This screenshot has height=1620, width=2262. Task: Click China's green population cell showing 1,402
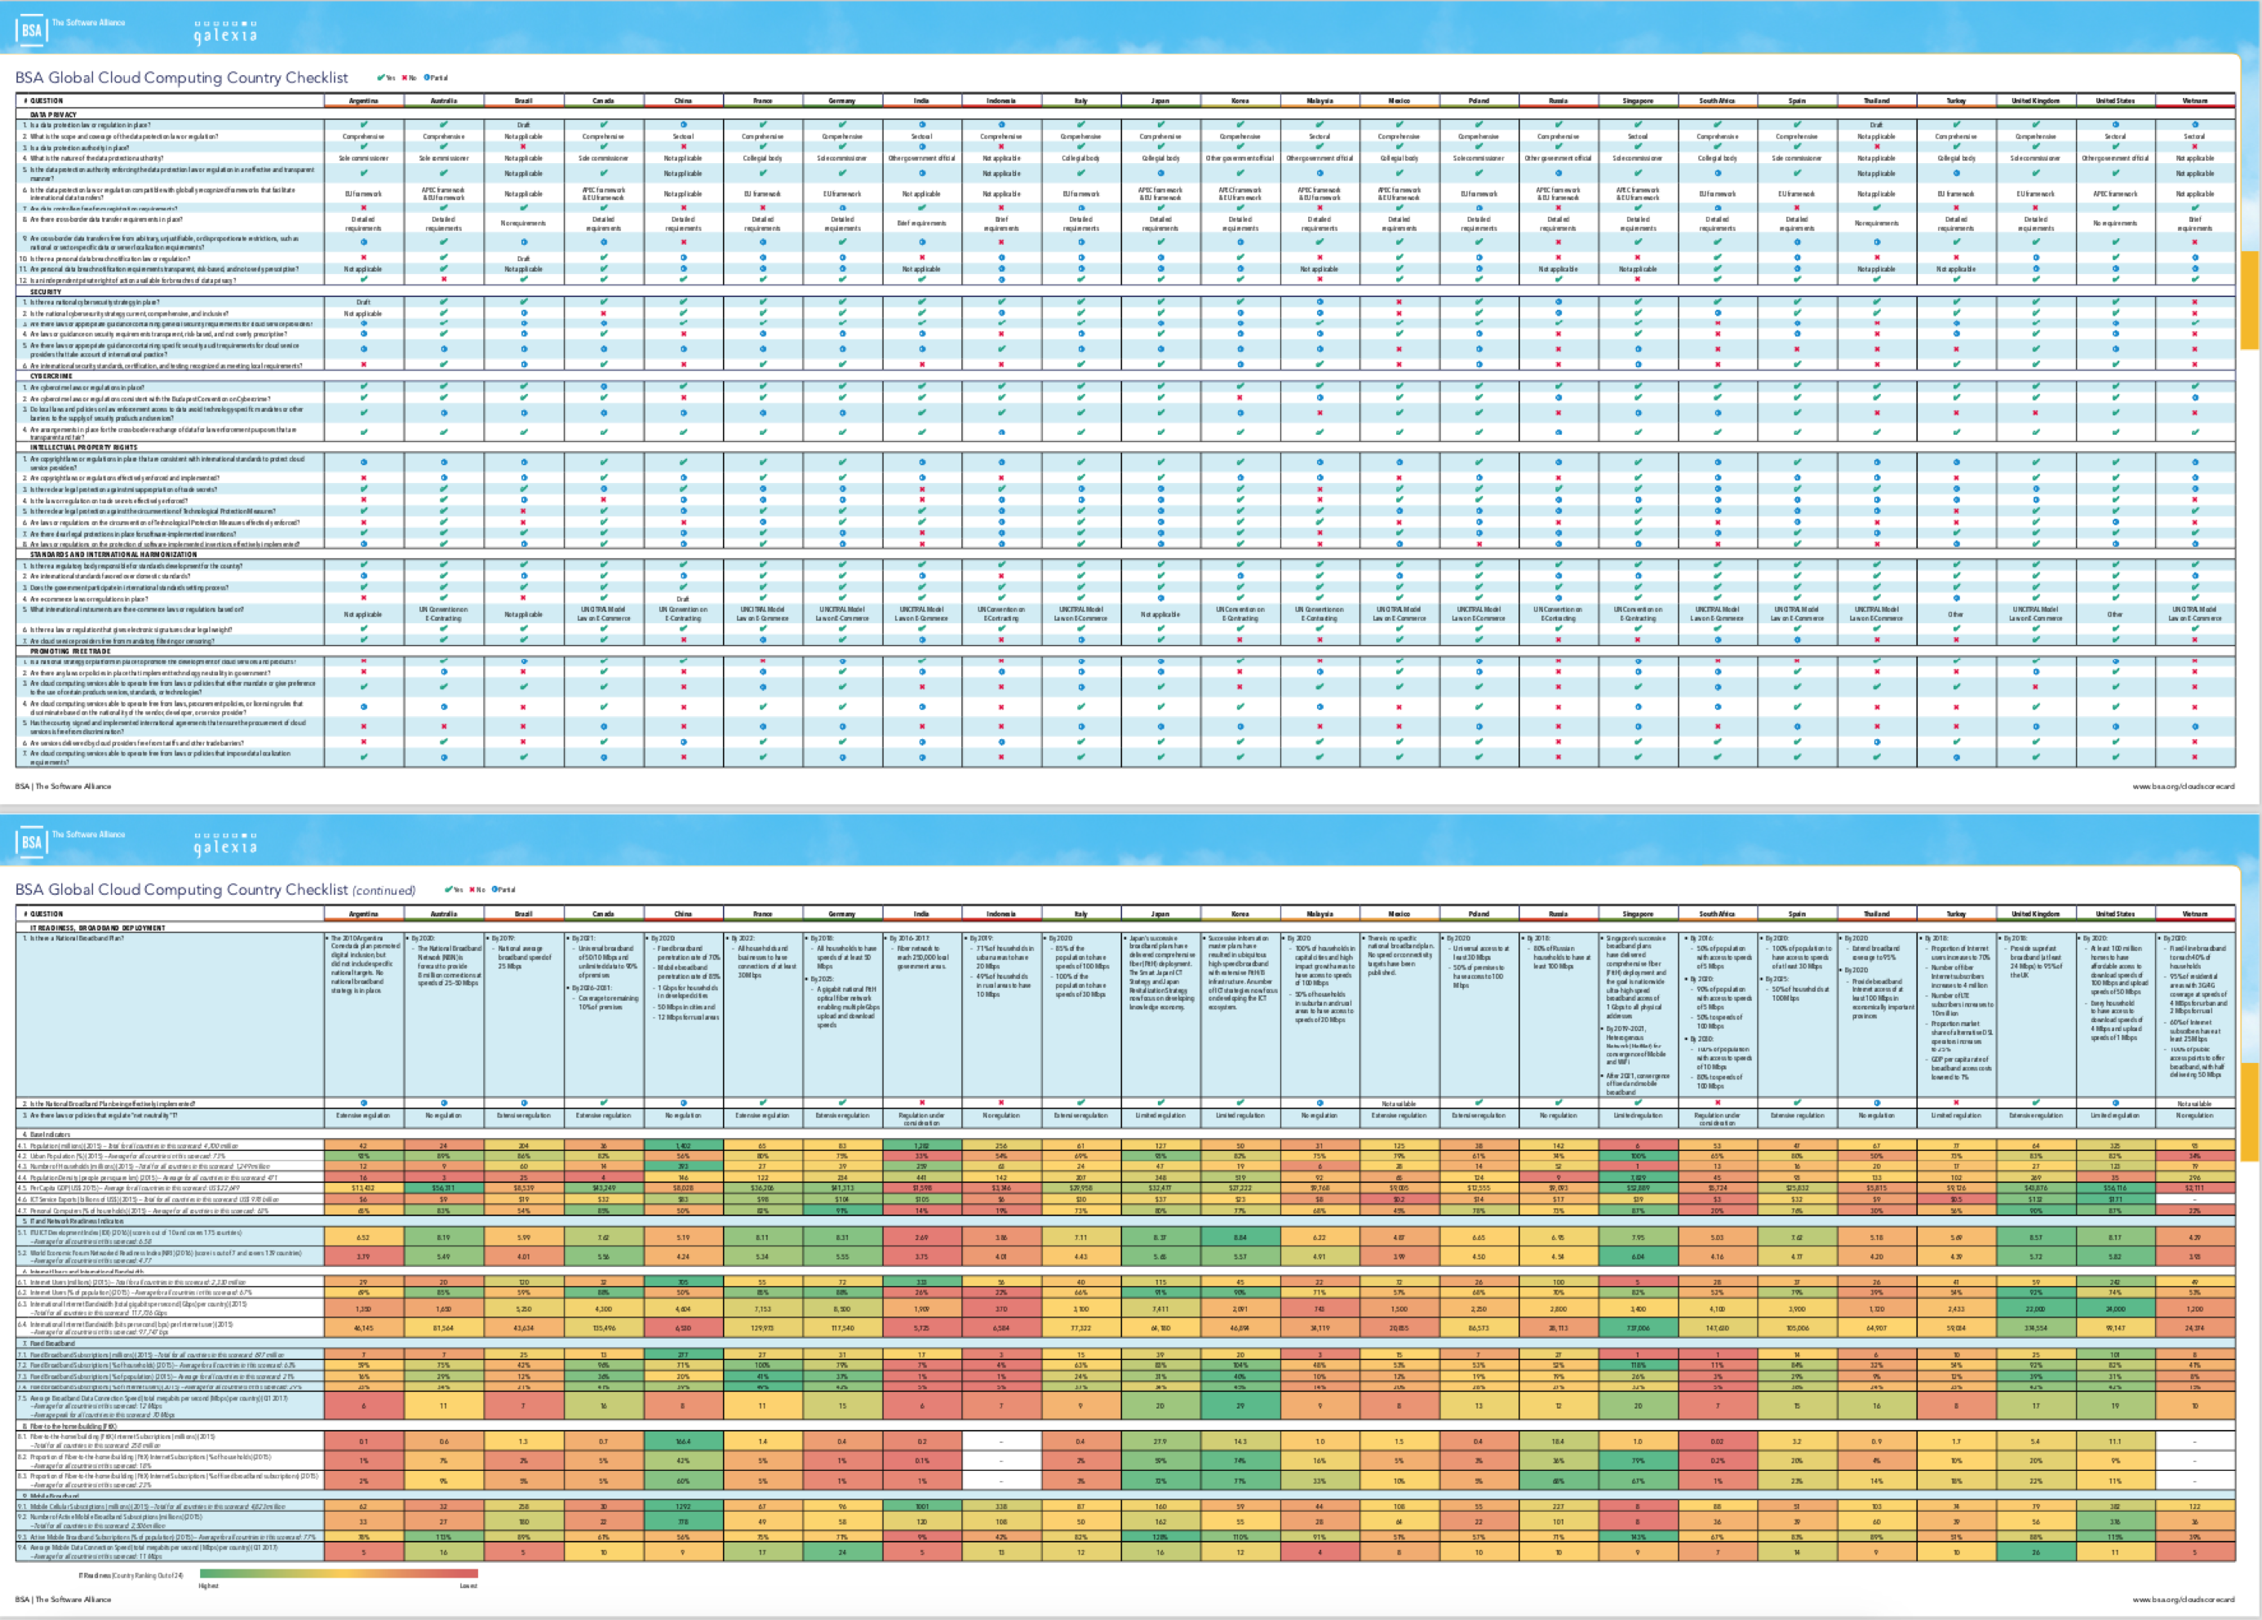point(683,1146)
